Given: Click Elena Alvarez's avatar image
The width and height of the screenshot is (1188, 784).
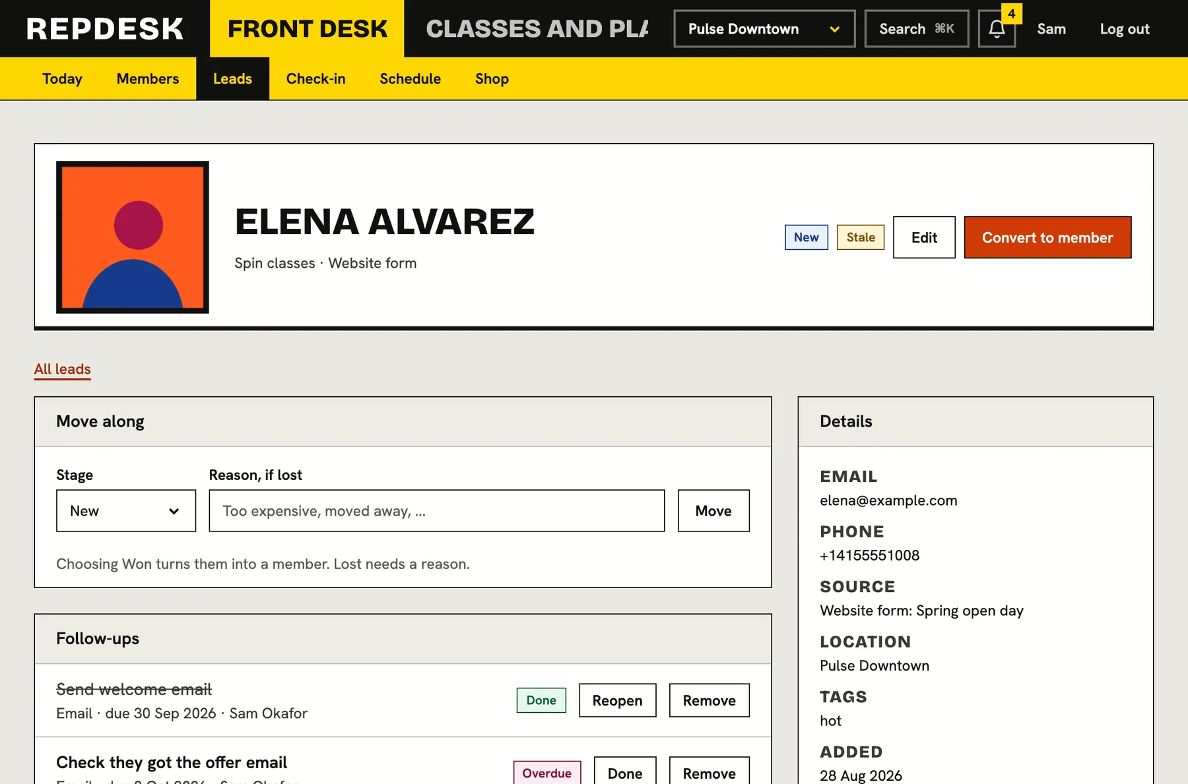Looking at the screenshot, I should [133, 237].
